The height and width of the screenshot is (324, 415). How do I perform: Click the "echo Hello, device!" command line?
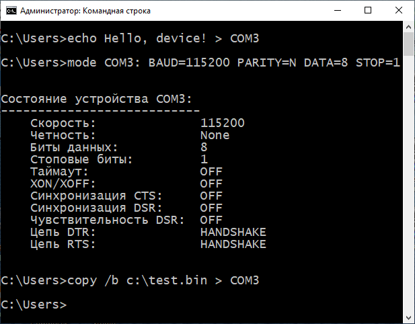pyautogui.click(x=129, y=38)
